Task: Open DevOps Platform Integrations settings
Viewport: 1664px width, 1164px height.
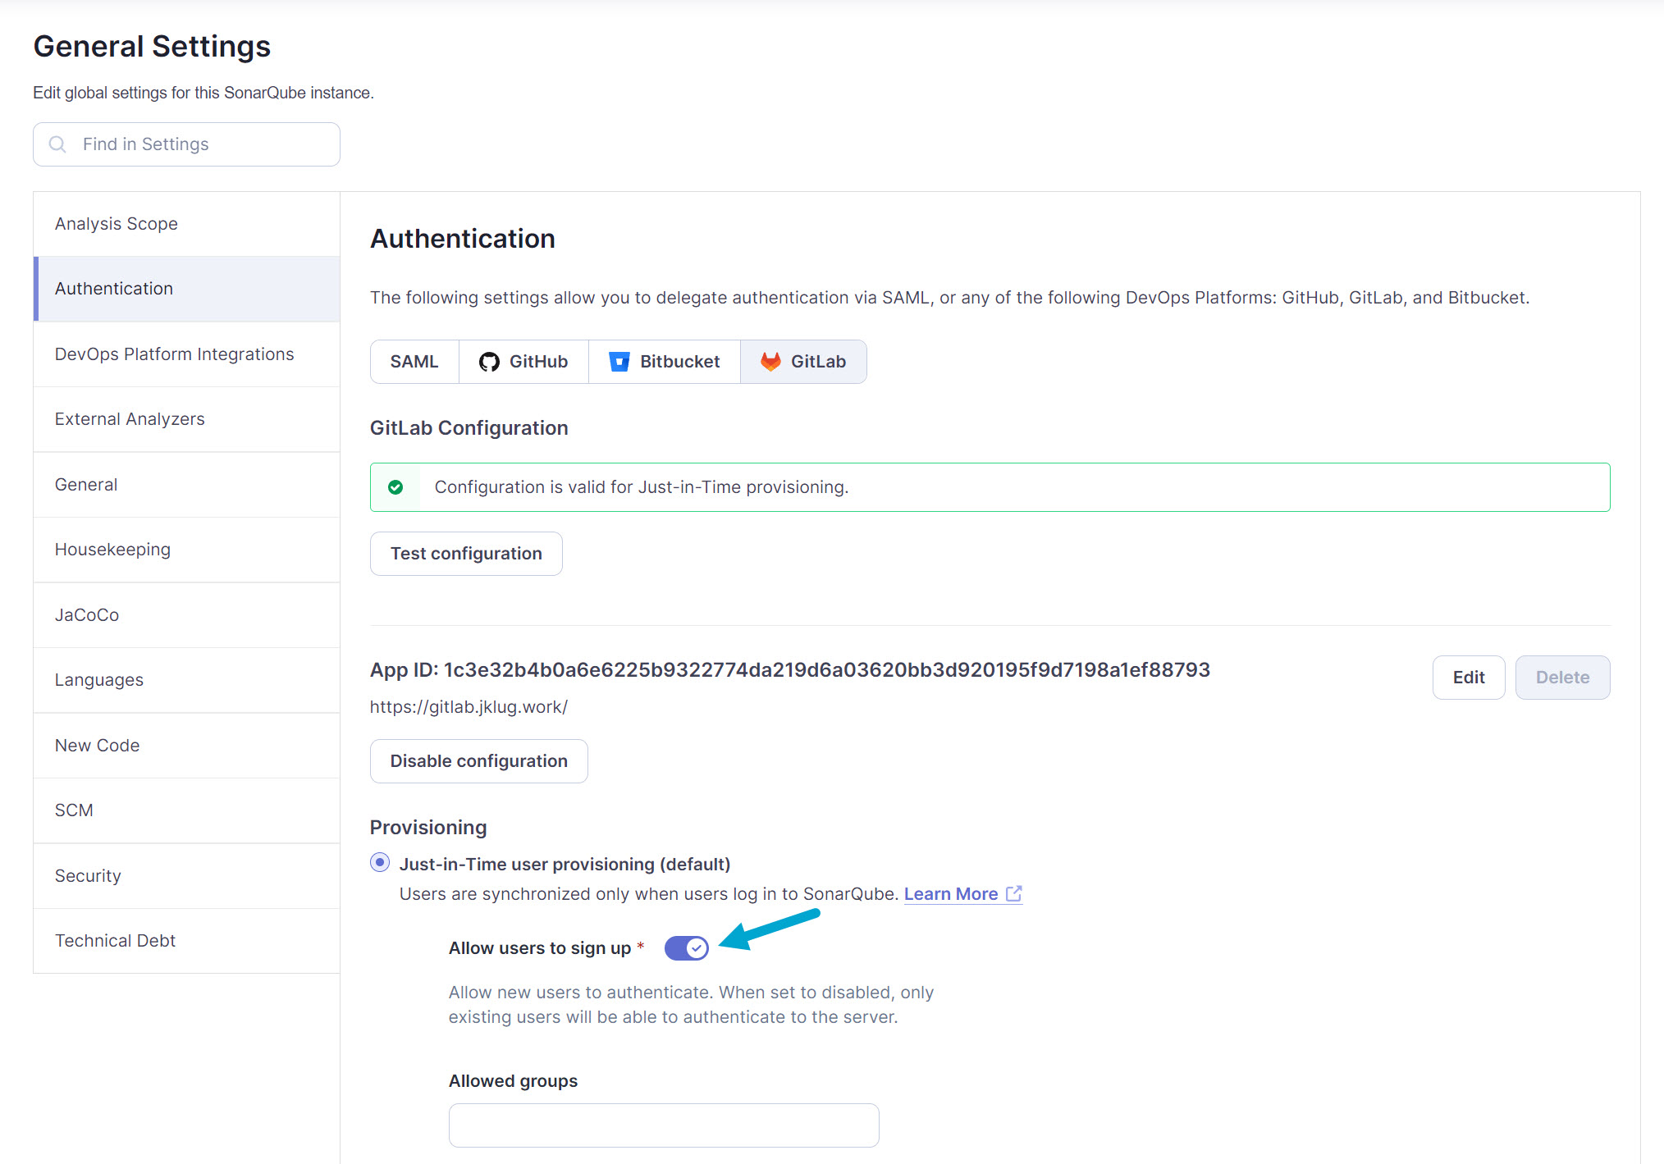Action: pyautogui.click(x=174, y=354)
